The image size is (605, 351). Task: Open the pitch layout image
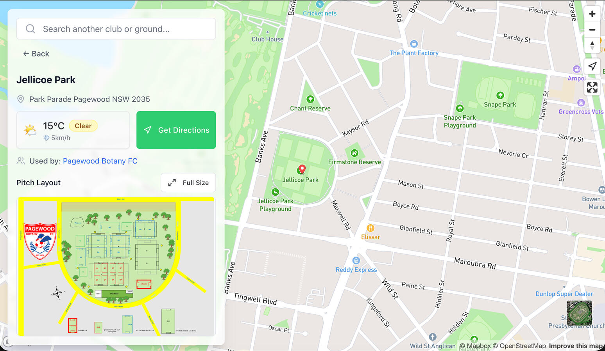[116, 267]
